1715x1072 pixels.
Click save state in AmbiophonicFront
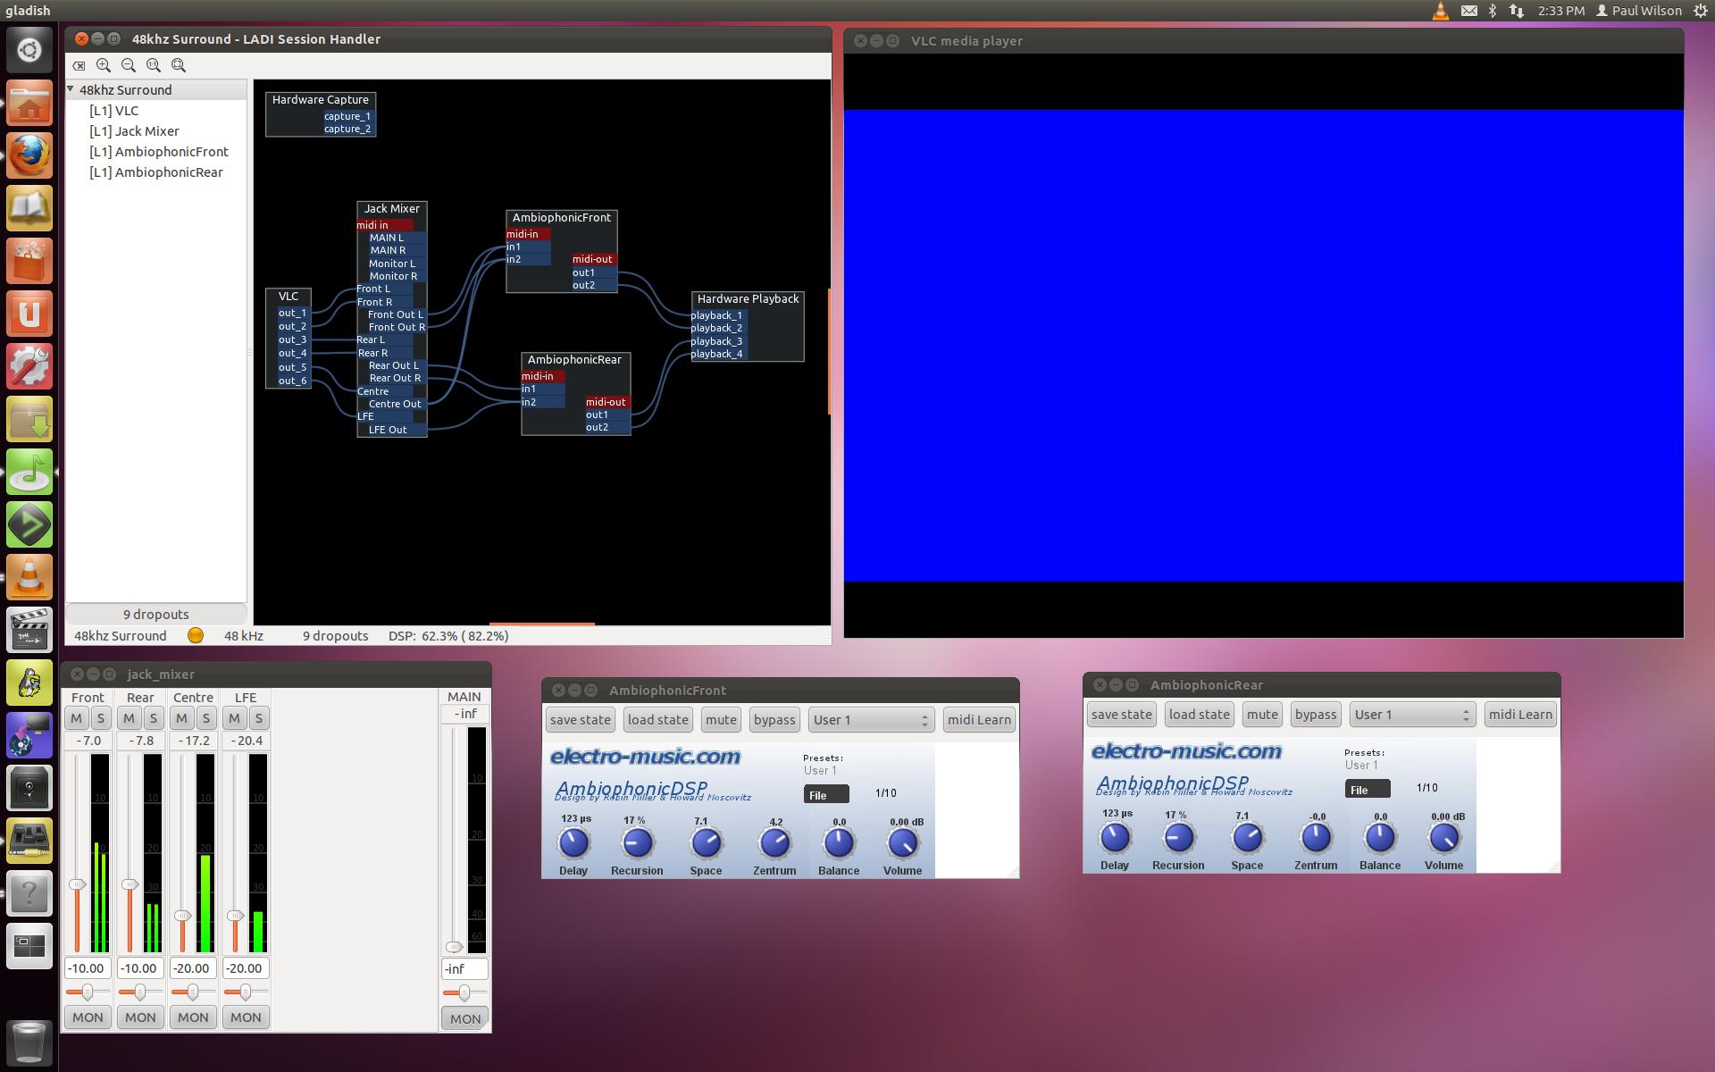(581, 720)
